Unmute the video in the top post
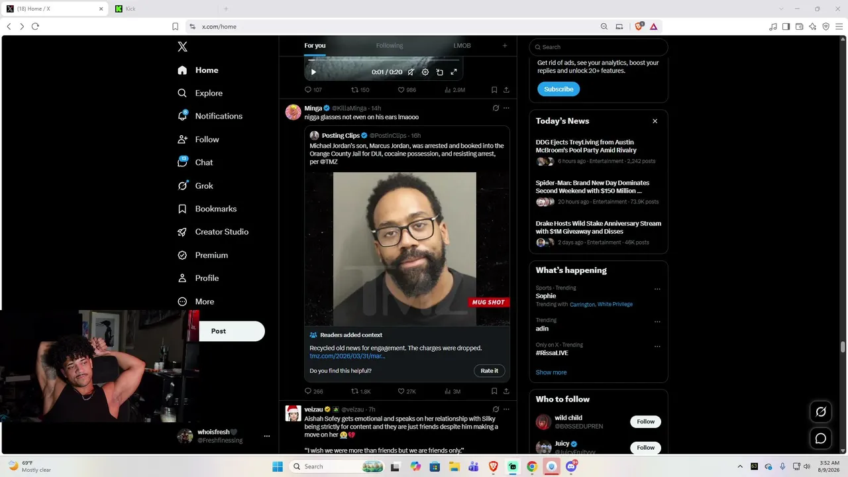This screenshot has height=477, width=848. 411,72
